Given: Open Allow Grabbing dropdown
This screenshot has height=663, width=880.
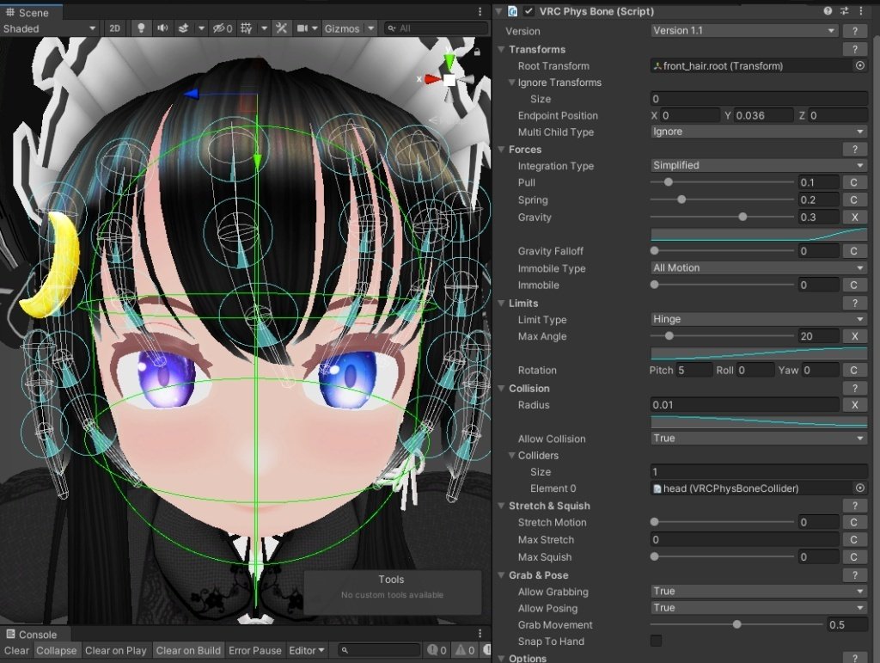Looking at the screenshot, I should point(759,591).
